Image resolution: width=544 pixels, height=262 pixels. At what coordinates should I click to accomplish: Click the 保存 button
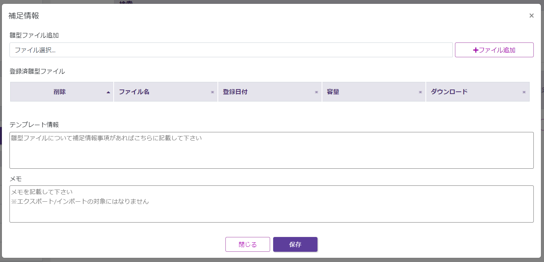pyautogui.click(x=295, y=245)
